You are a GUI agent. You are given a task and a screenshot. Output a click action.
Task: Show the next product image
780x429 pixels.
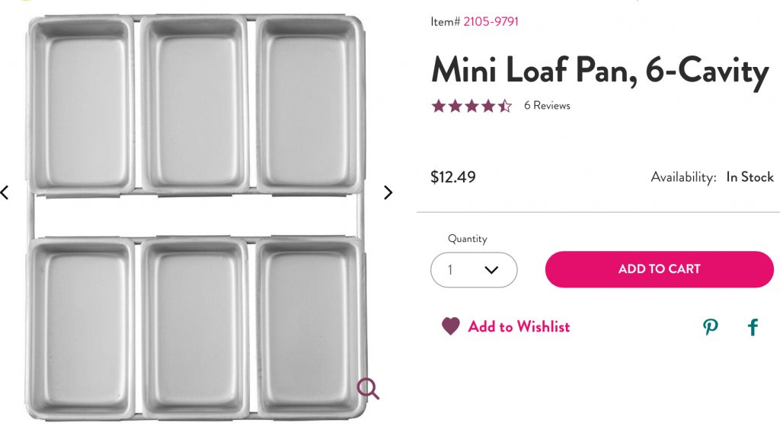(388, 192)
